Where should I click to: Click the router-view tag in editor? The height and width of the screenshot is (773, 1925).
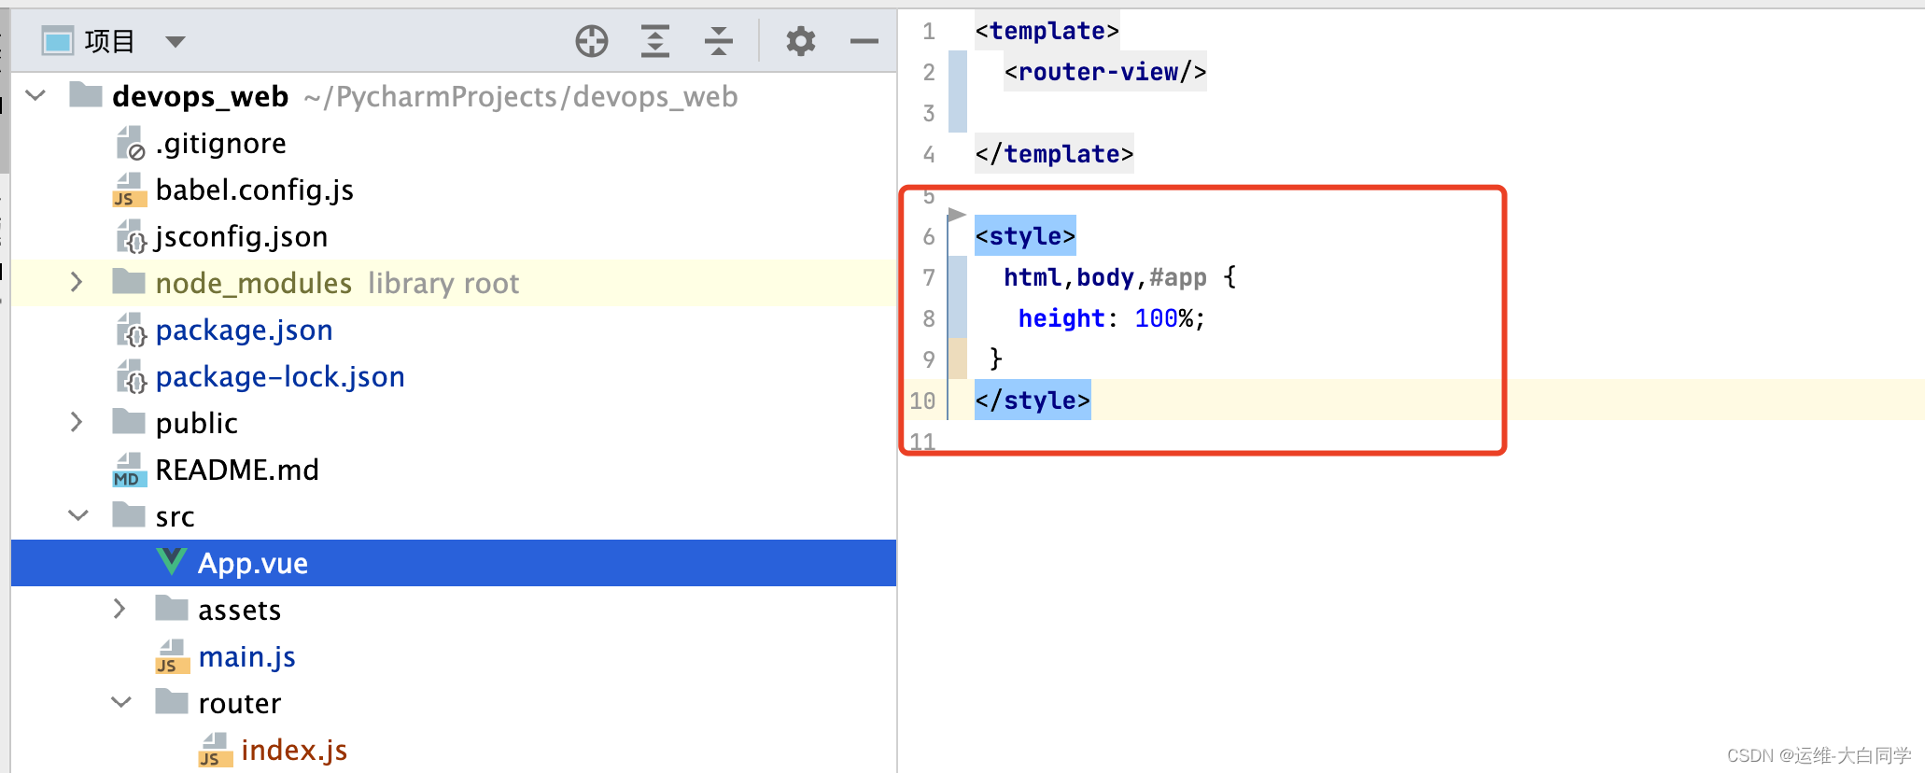[x=1105, y=72]
